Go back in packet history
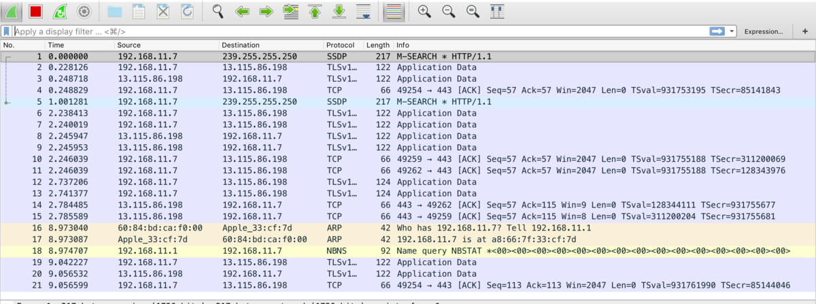 coord(242,11)
